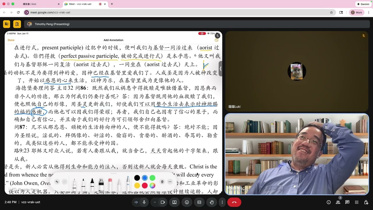This screenshot has height=210, width=373.
Task: Click the orange circle icon under battery indicator
Action: coord(216,40)
